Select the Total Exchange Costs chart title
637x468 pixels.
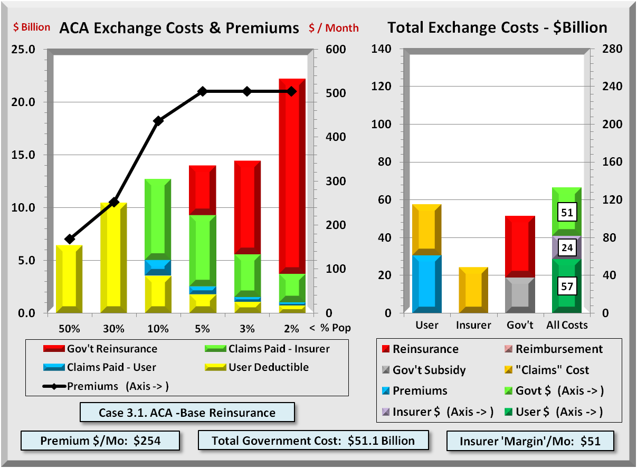[497, 27]
